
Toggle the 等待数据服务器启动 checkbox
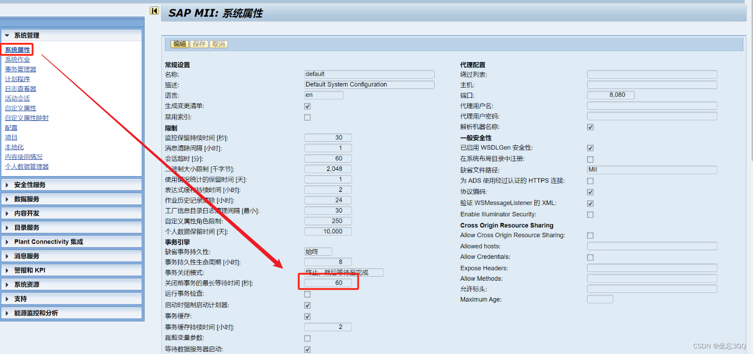pyautogui.click(x=307, y=349)
